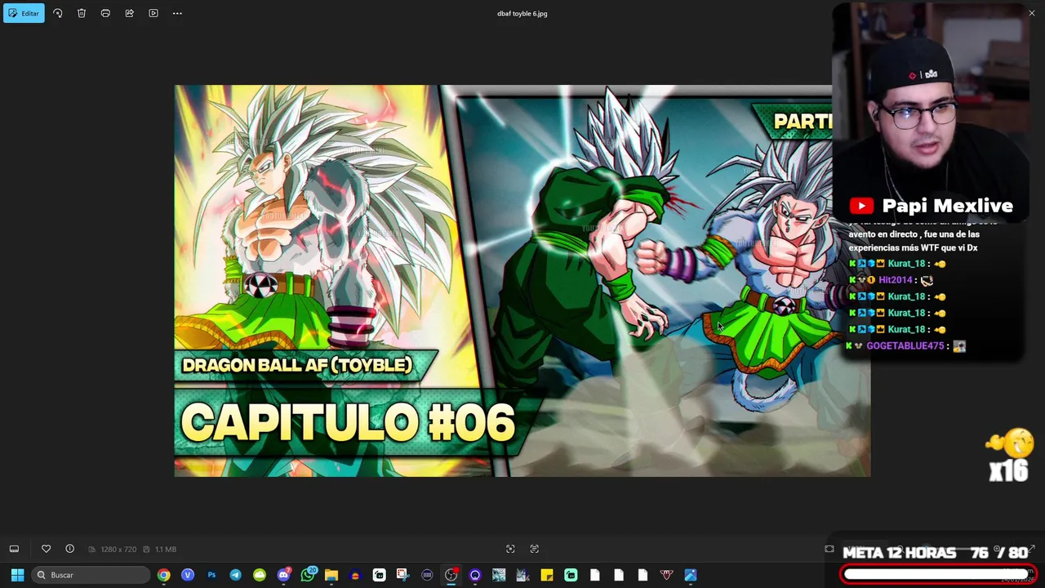Viewport: 1045px width, 588px height.
Task: Click the META 12 HORAS goal text
Action: [899, 553]
